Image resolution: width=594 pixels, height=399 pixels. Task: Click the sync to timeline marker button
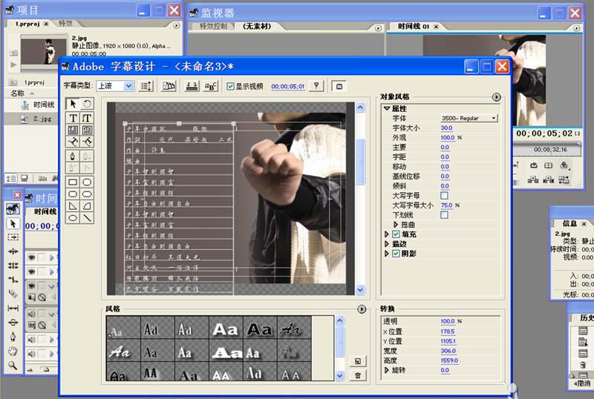pos(316,86)
